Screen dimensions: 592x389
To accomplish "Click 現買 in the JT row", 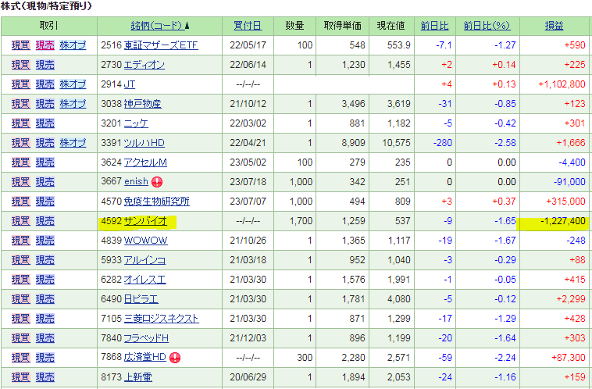I will (21, 84).
